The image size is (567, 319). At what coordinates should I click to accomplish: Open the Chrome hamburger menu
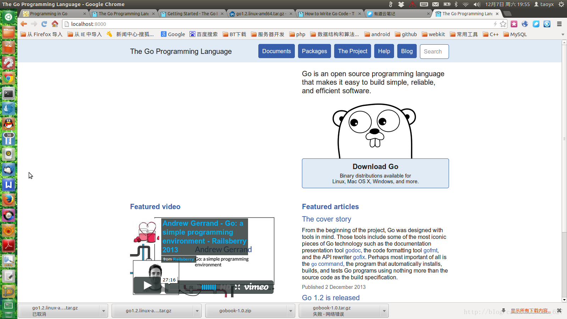point(560,24)
